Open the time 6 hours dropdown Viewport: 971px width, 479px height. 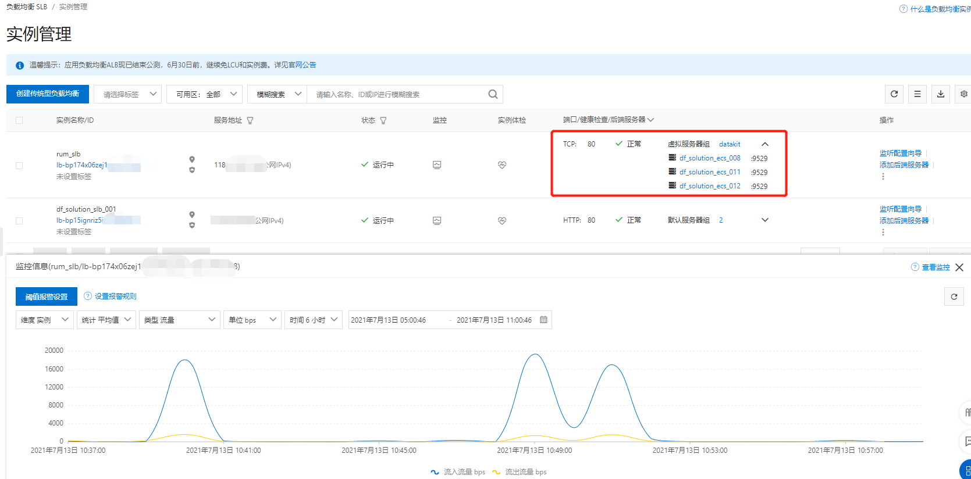[x=313, y=320]
